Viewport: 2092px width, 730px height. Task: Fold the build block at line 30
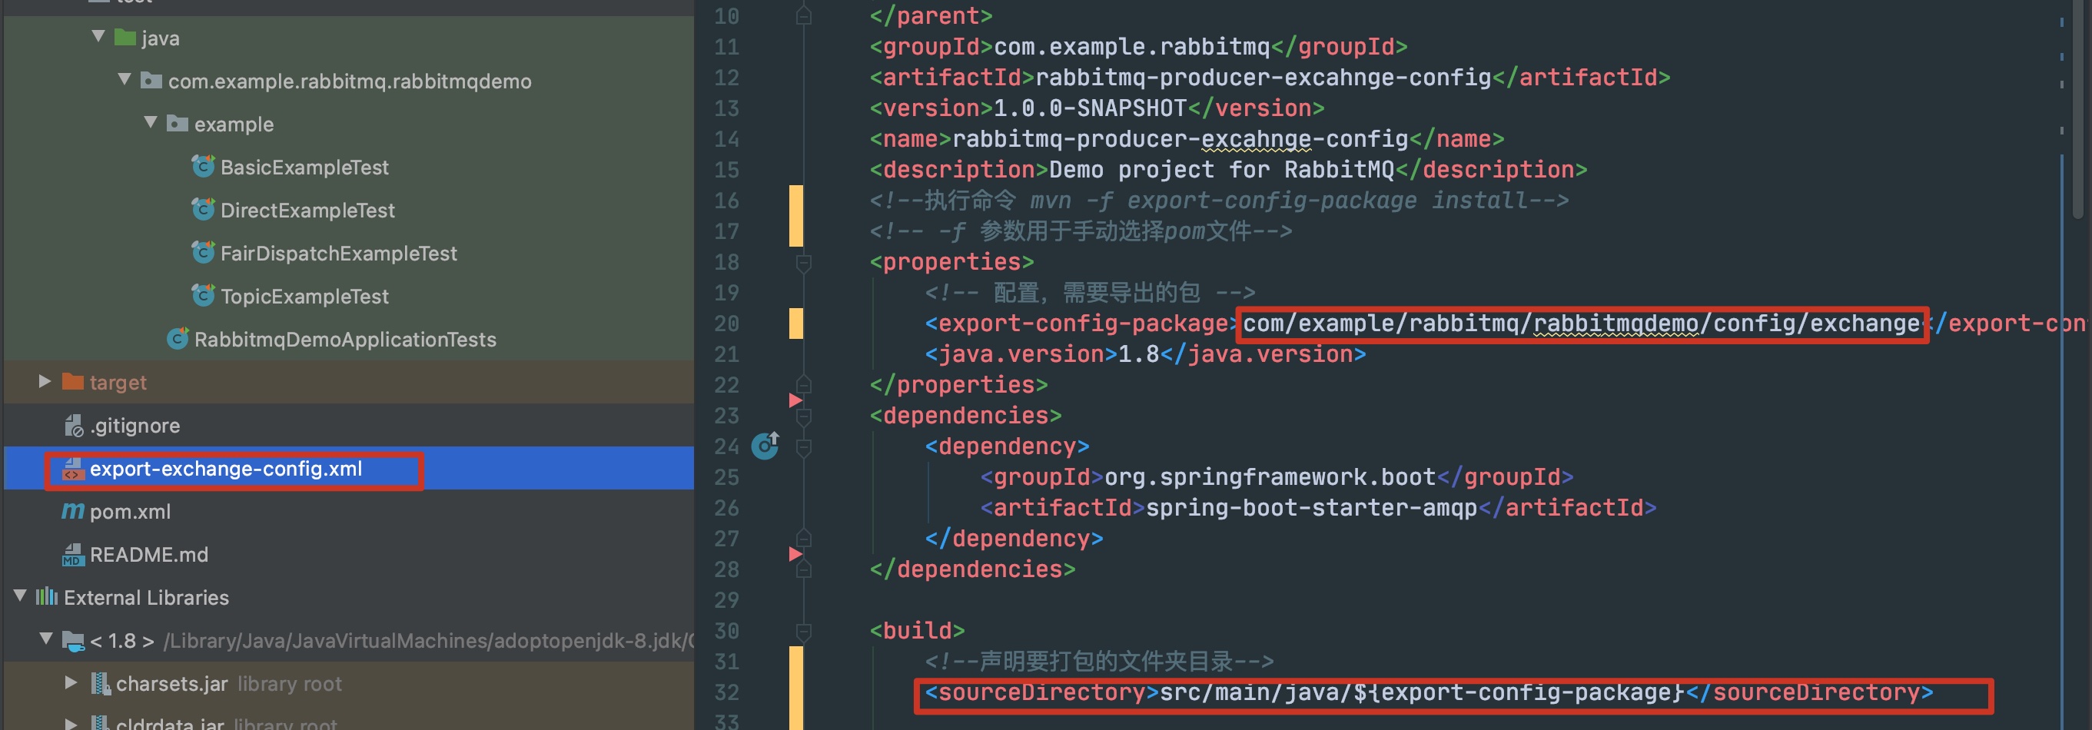pyautogui.click(x=803, y=631)
